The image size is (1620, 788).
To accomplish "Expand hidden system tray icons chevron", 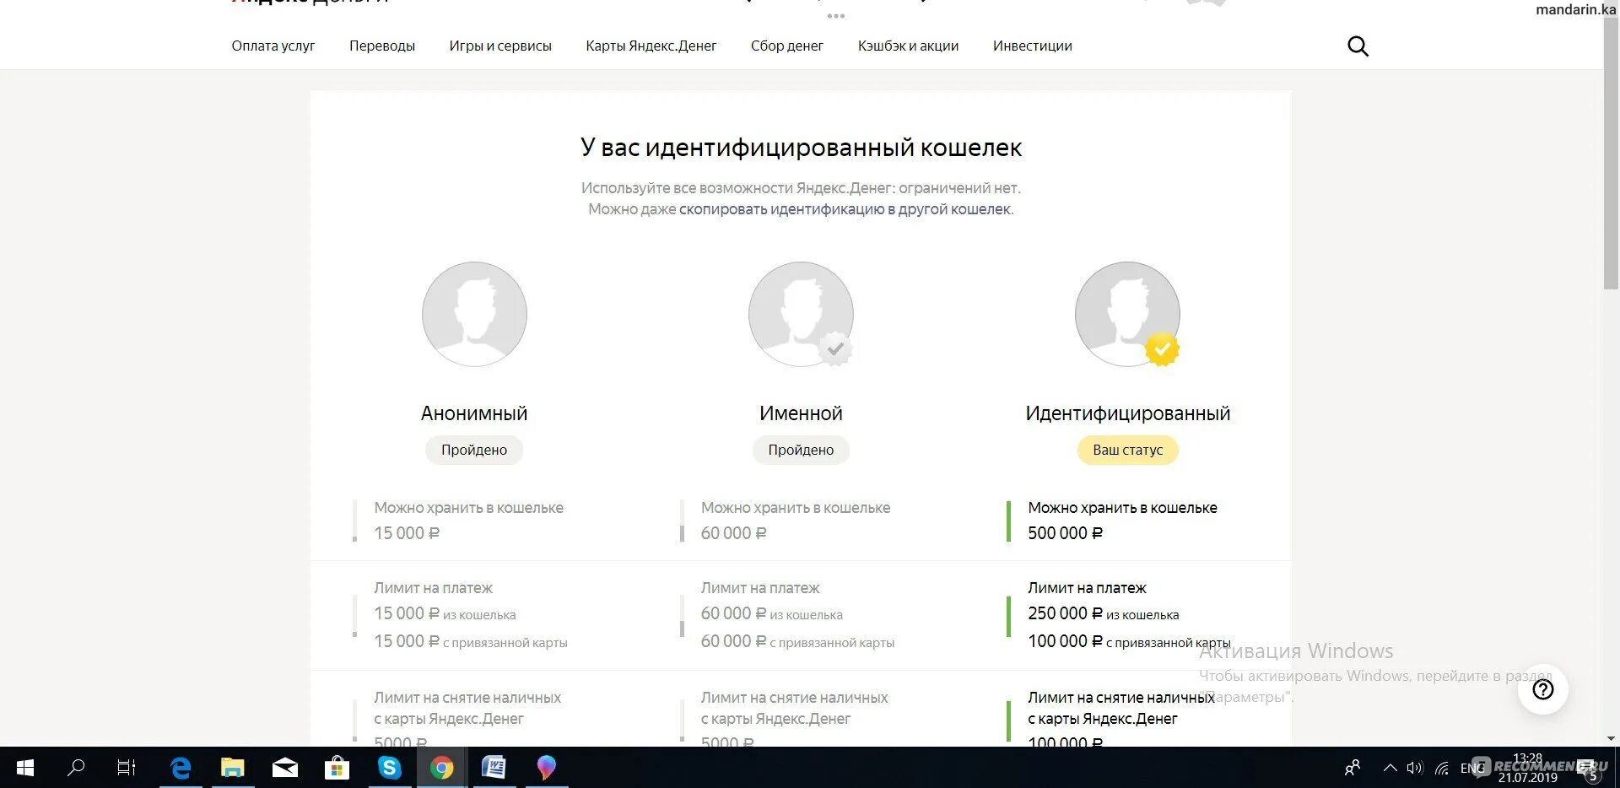I will coord(1390,768).
